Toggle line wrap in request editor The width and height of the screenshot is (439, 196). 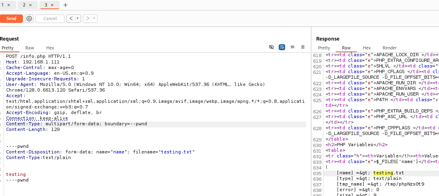282,47
